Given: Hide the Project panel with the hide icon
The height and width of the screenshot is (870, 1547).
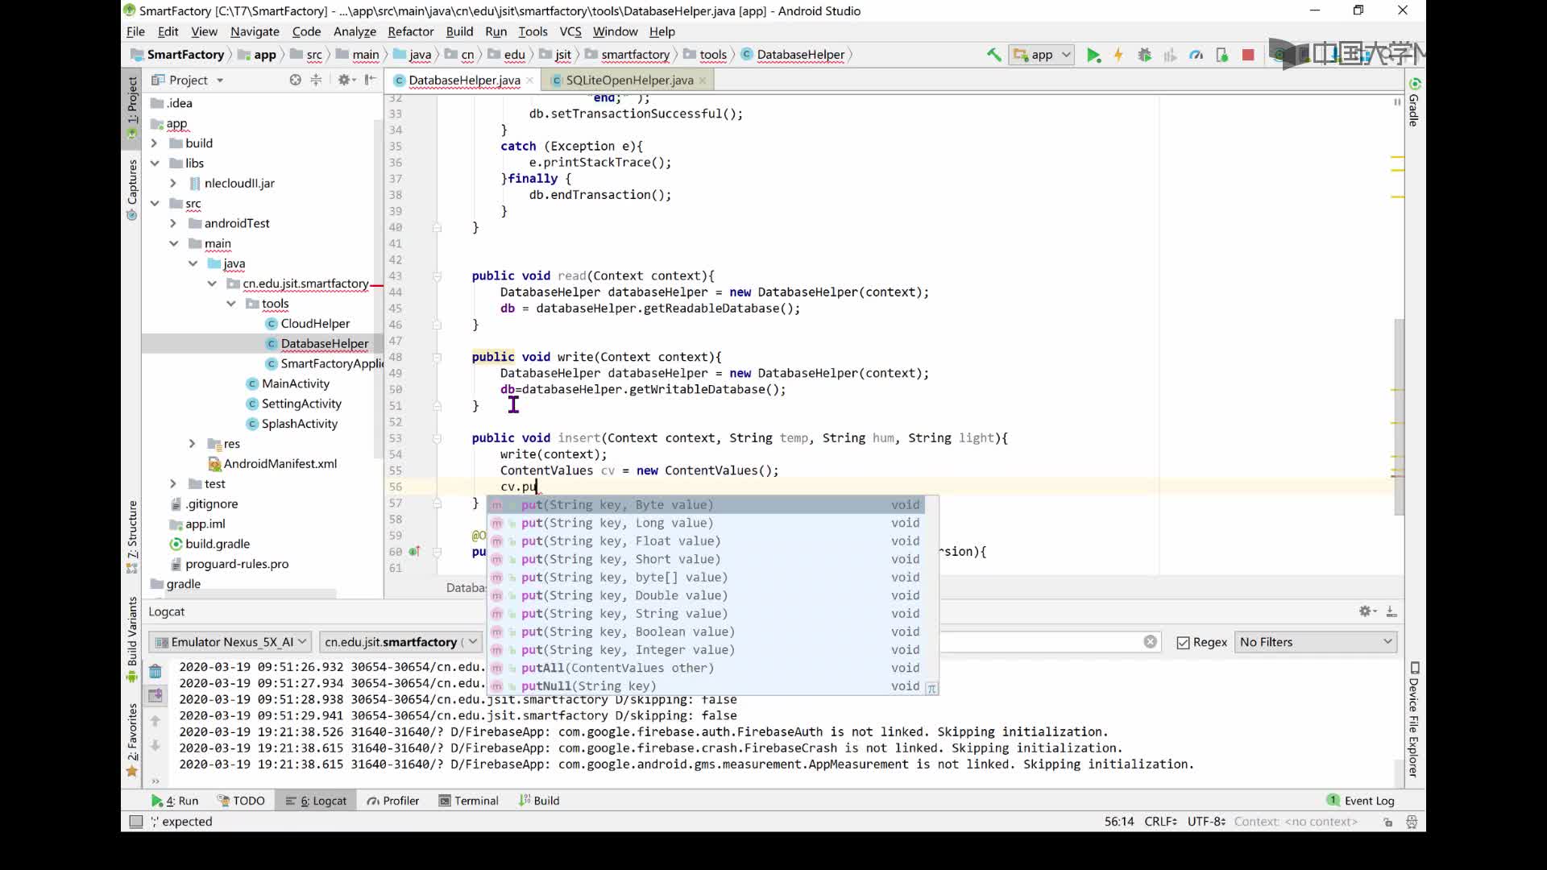Looking at the screenshot, I should pos(370,80).
